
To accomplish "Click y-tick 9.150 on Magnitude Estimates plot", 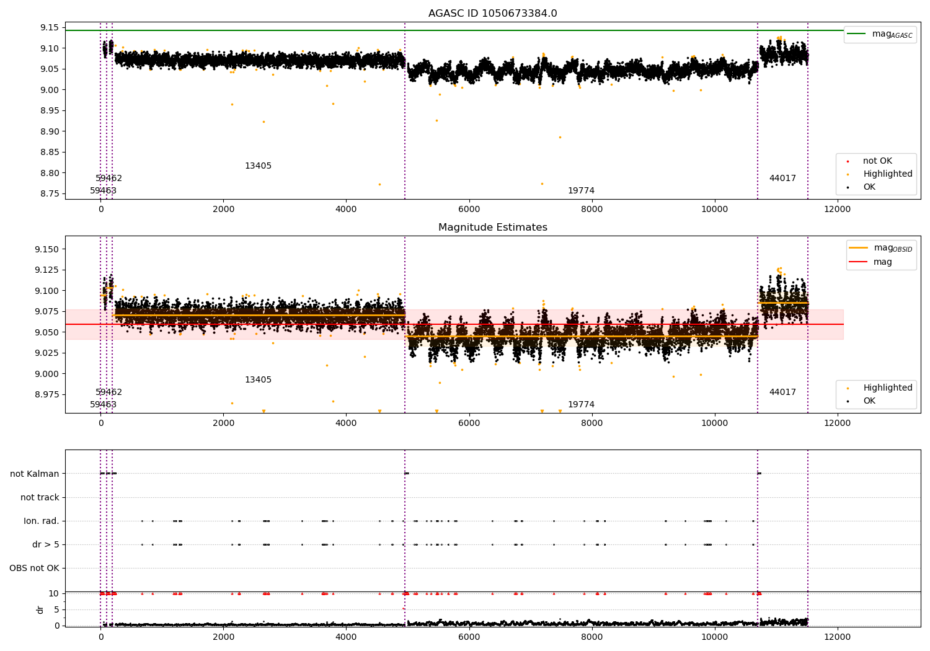I will click(46, 249).
